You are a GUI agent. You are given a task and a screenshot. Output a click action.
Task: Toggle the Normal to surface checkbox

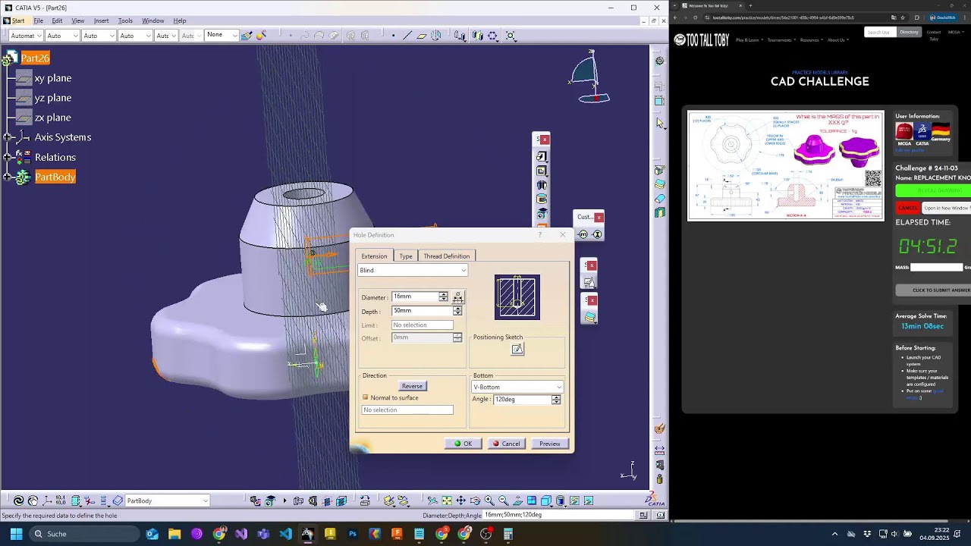(x=366, y=397)
